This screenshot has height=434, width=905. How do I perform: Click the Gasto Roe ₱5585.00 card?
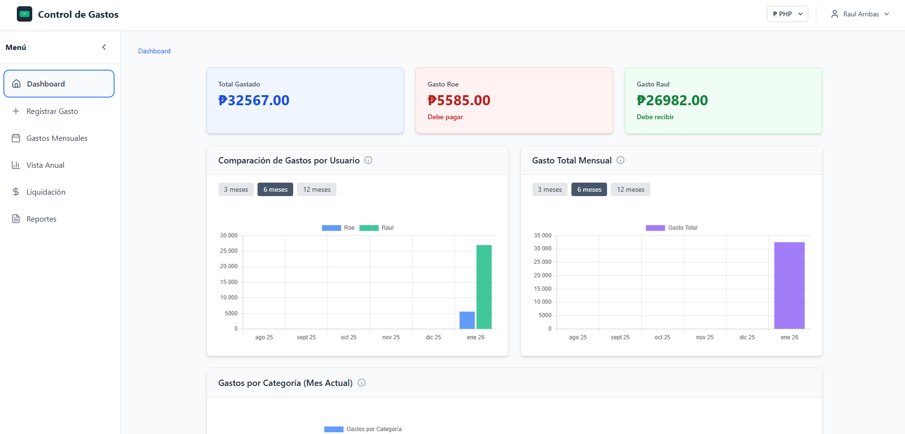514,100
